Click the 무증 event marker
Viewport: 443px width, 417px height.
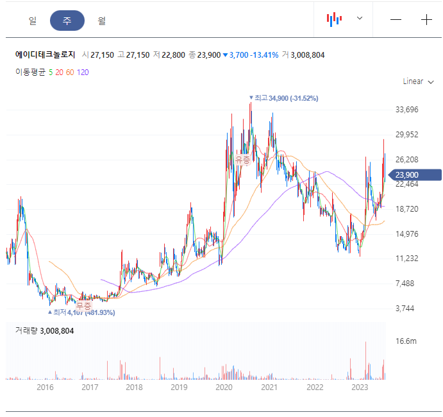[84, 305]
